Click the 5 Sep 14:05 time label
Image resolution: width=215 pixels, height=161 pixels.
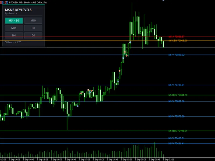pyautogui.click(x=15, y=159)
